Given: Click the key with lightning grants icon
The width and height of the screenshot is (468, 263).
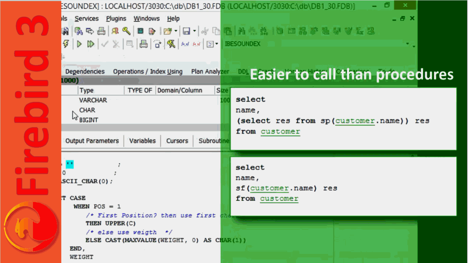Looking at the screenshot, I should coord(171,44).
